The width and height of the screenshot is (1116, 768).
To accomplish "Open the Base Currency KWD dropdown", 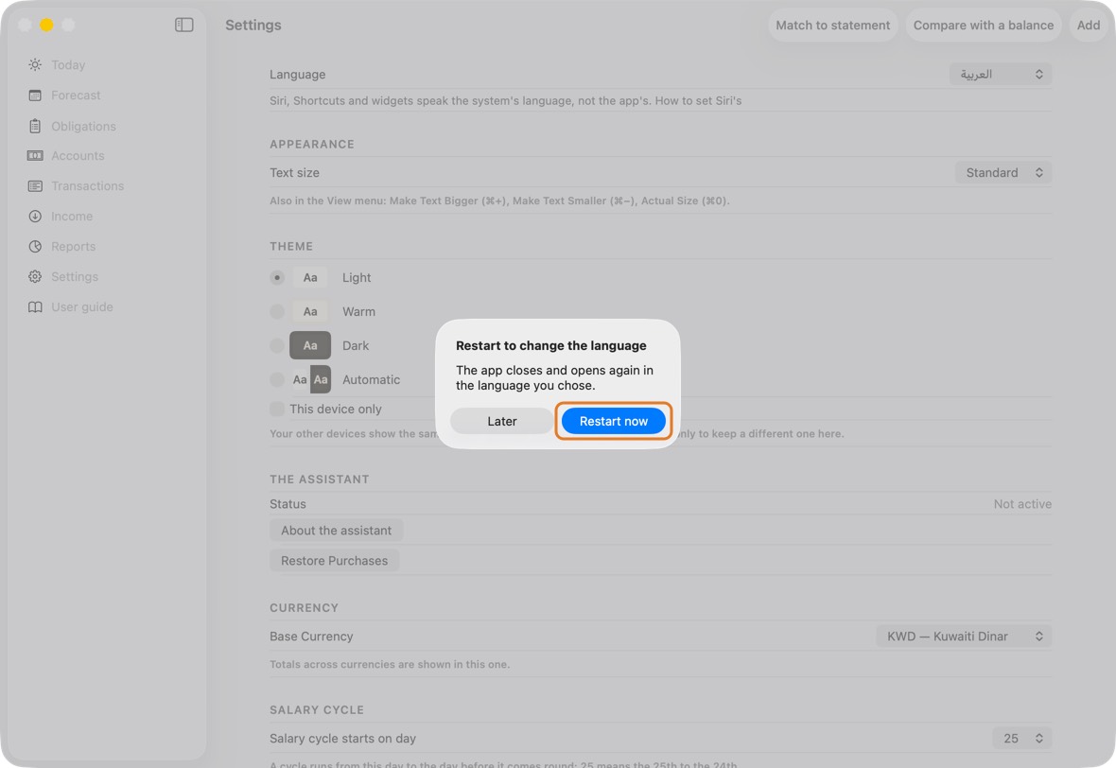I will point(964,637).
